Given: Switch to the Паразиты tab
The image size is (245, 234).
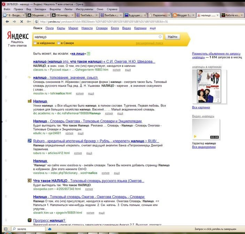Looking at the screenshot, I should (x=160, y=15).
